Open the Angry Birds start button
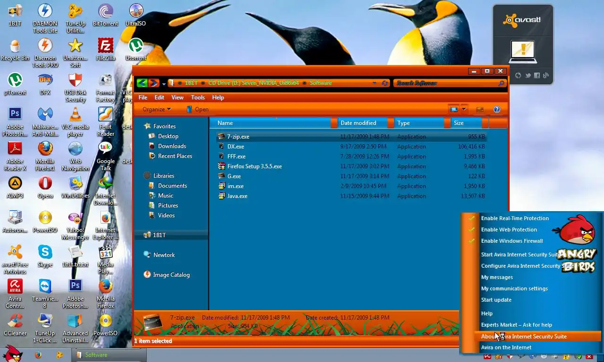Viewport: 604px width, 362px height. pos(12,354)
